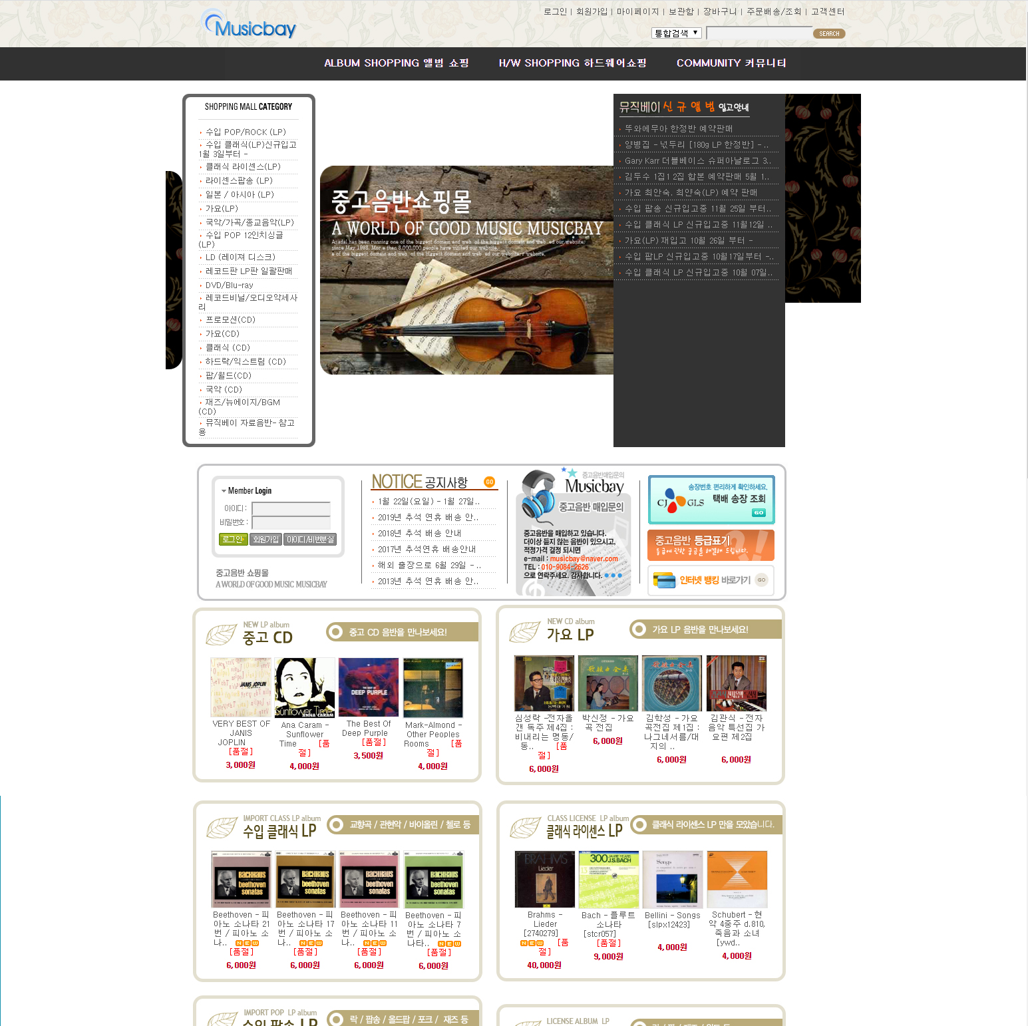Viewport: 1028px width, 1026px height.
Task: Open Beethoven 피아노 소나타 7번 cover
Action: [x=434, y=880]
